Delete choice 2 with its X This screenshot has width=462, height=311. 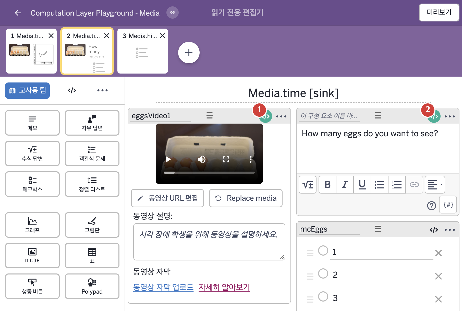[439, 276]
